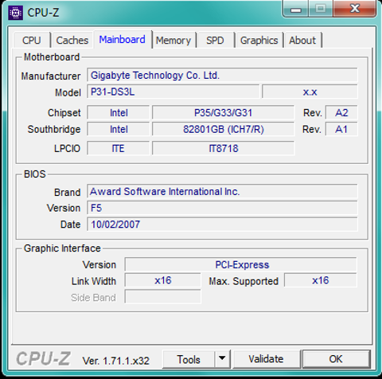Open the About tab
382x379 pixels.
click(x=302, y=41)
